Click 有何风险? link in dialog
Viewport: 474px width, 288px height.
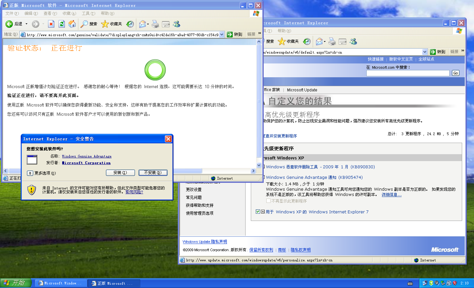[x=134, y=192]
